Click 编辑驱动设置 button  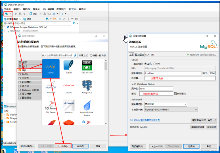point(198,127)
